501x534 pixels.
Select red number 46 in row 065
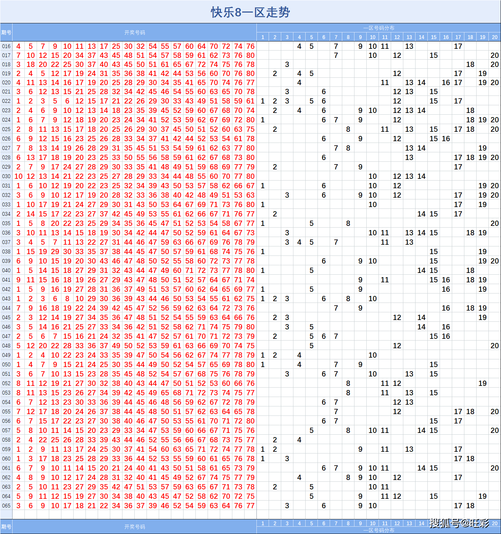click(165, 506)
